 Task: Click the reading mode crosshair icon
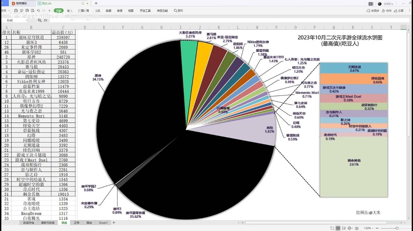click(x=350, y=228)
